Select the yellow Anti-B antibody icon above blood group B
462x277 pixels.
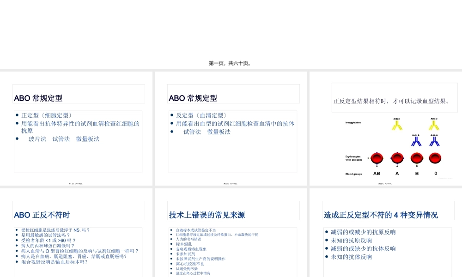397,126
